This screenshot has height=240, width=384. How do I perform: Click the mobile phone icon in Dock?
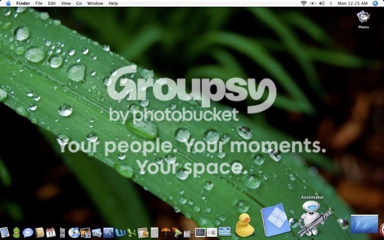(62, 233)
